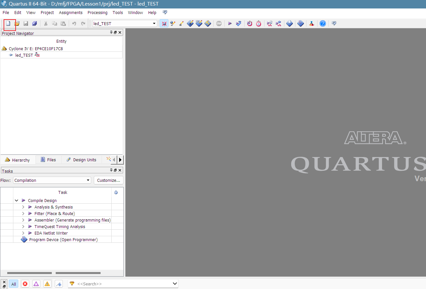Click the Copy toolbar icon

54,23
